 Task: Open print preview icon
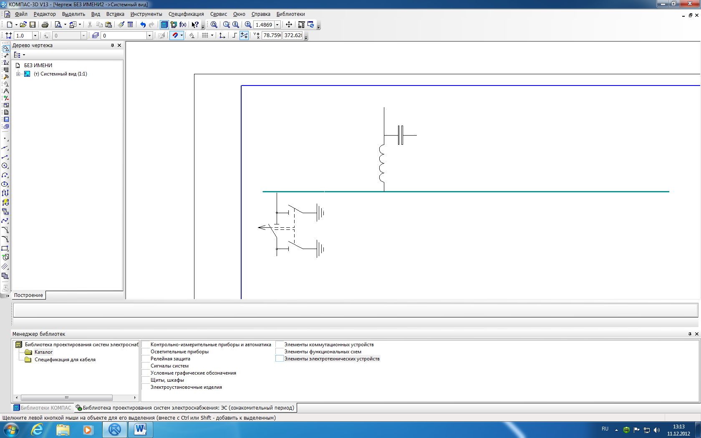point(58,25)
